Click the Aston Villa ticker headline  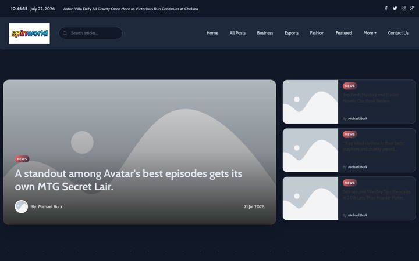131,9
